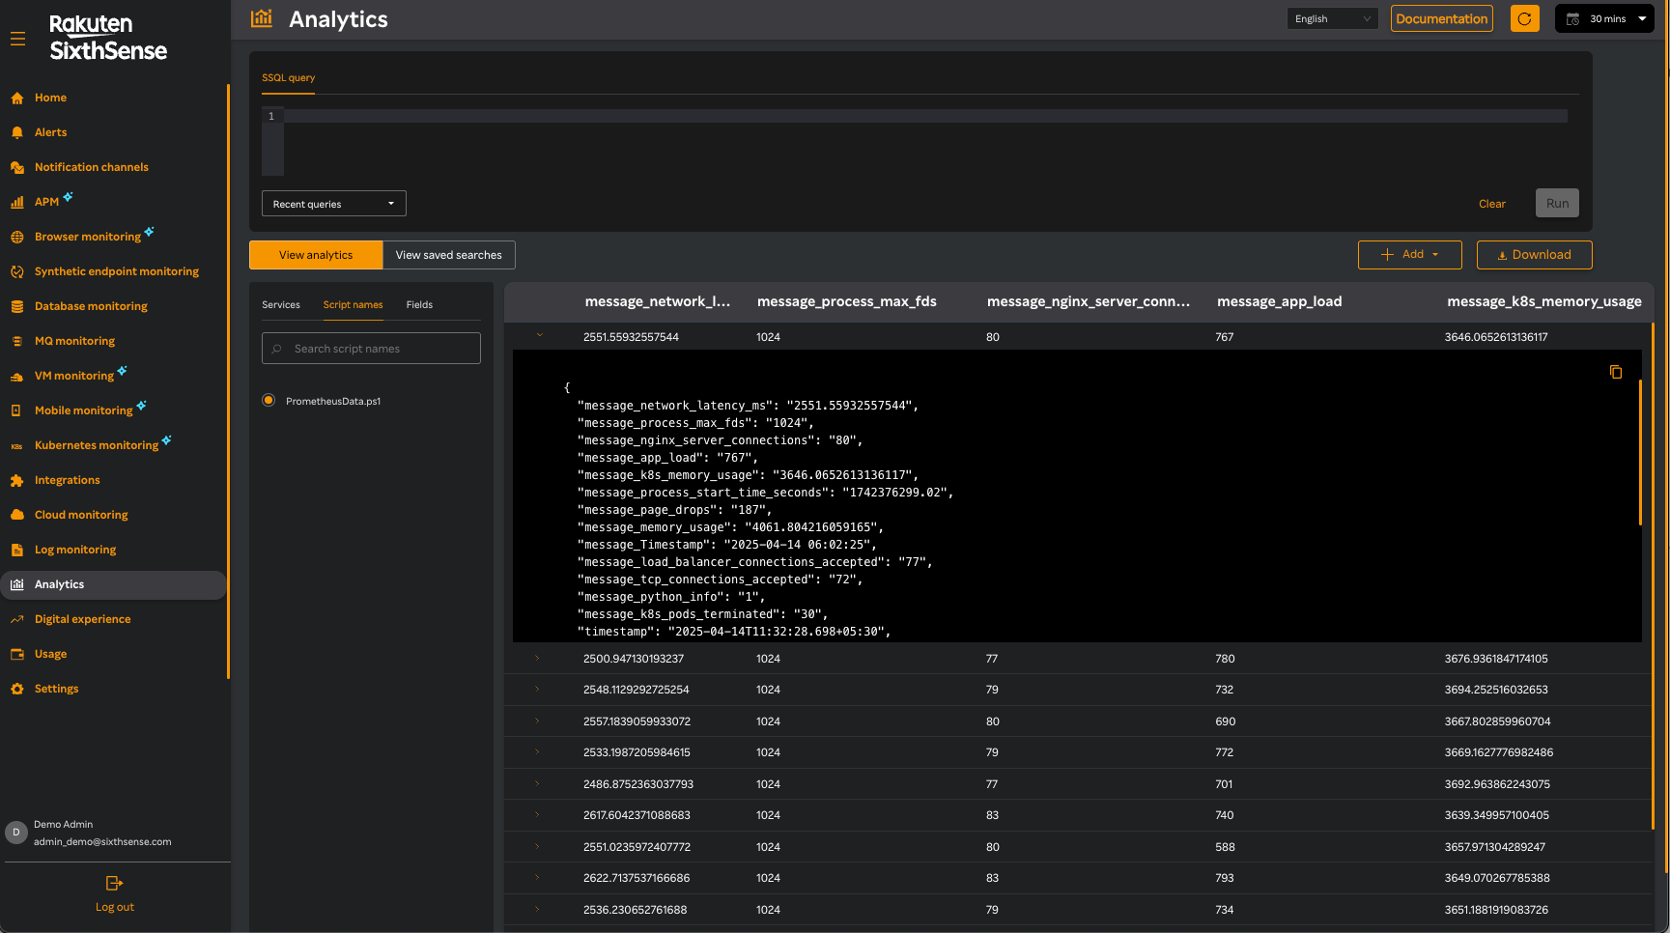Screen dimensions: 1670x933
Task: Click the VM monitoring icon
Action: (x=17, y=376)
